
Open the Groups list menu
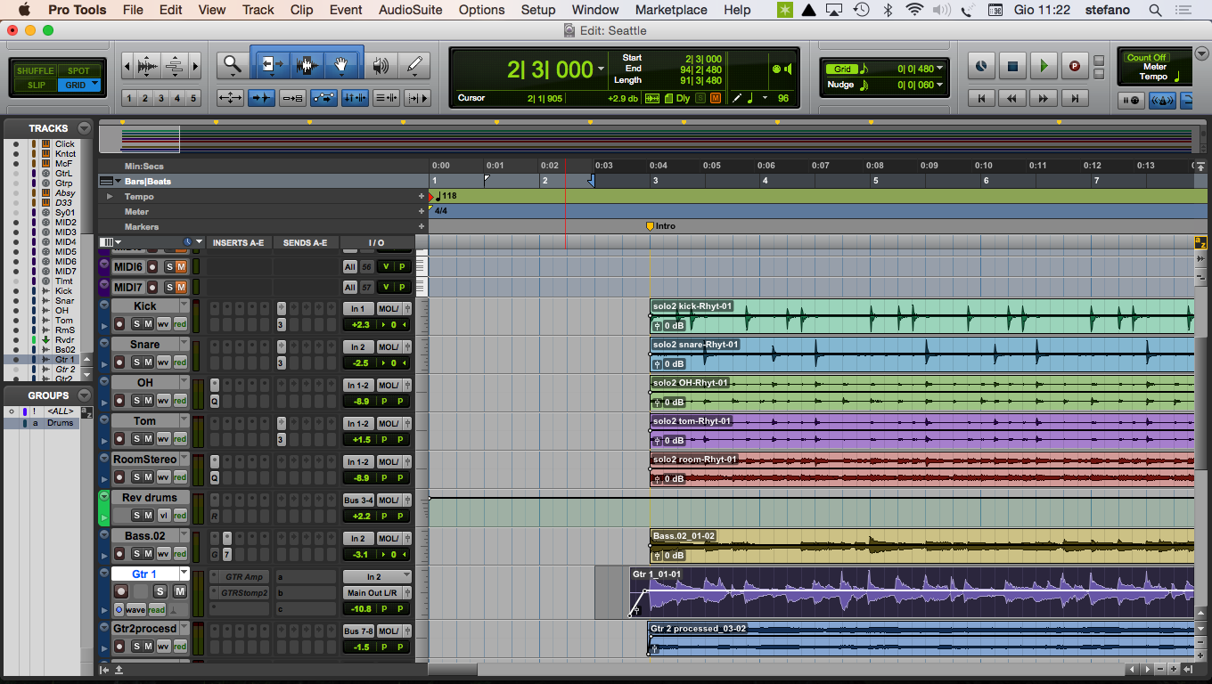coord(84,395)
